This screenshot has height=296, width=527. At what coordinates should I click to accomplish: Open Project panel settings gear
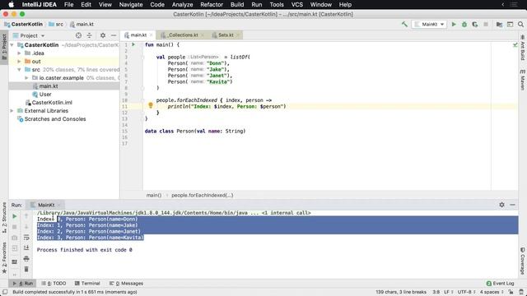point(103,35)
